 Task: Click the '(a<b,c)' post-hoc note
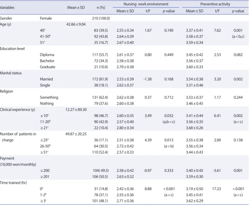click(238, 37)
